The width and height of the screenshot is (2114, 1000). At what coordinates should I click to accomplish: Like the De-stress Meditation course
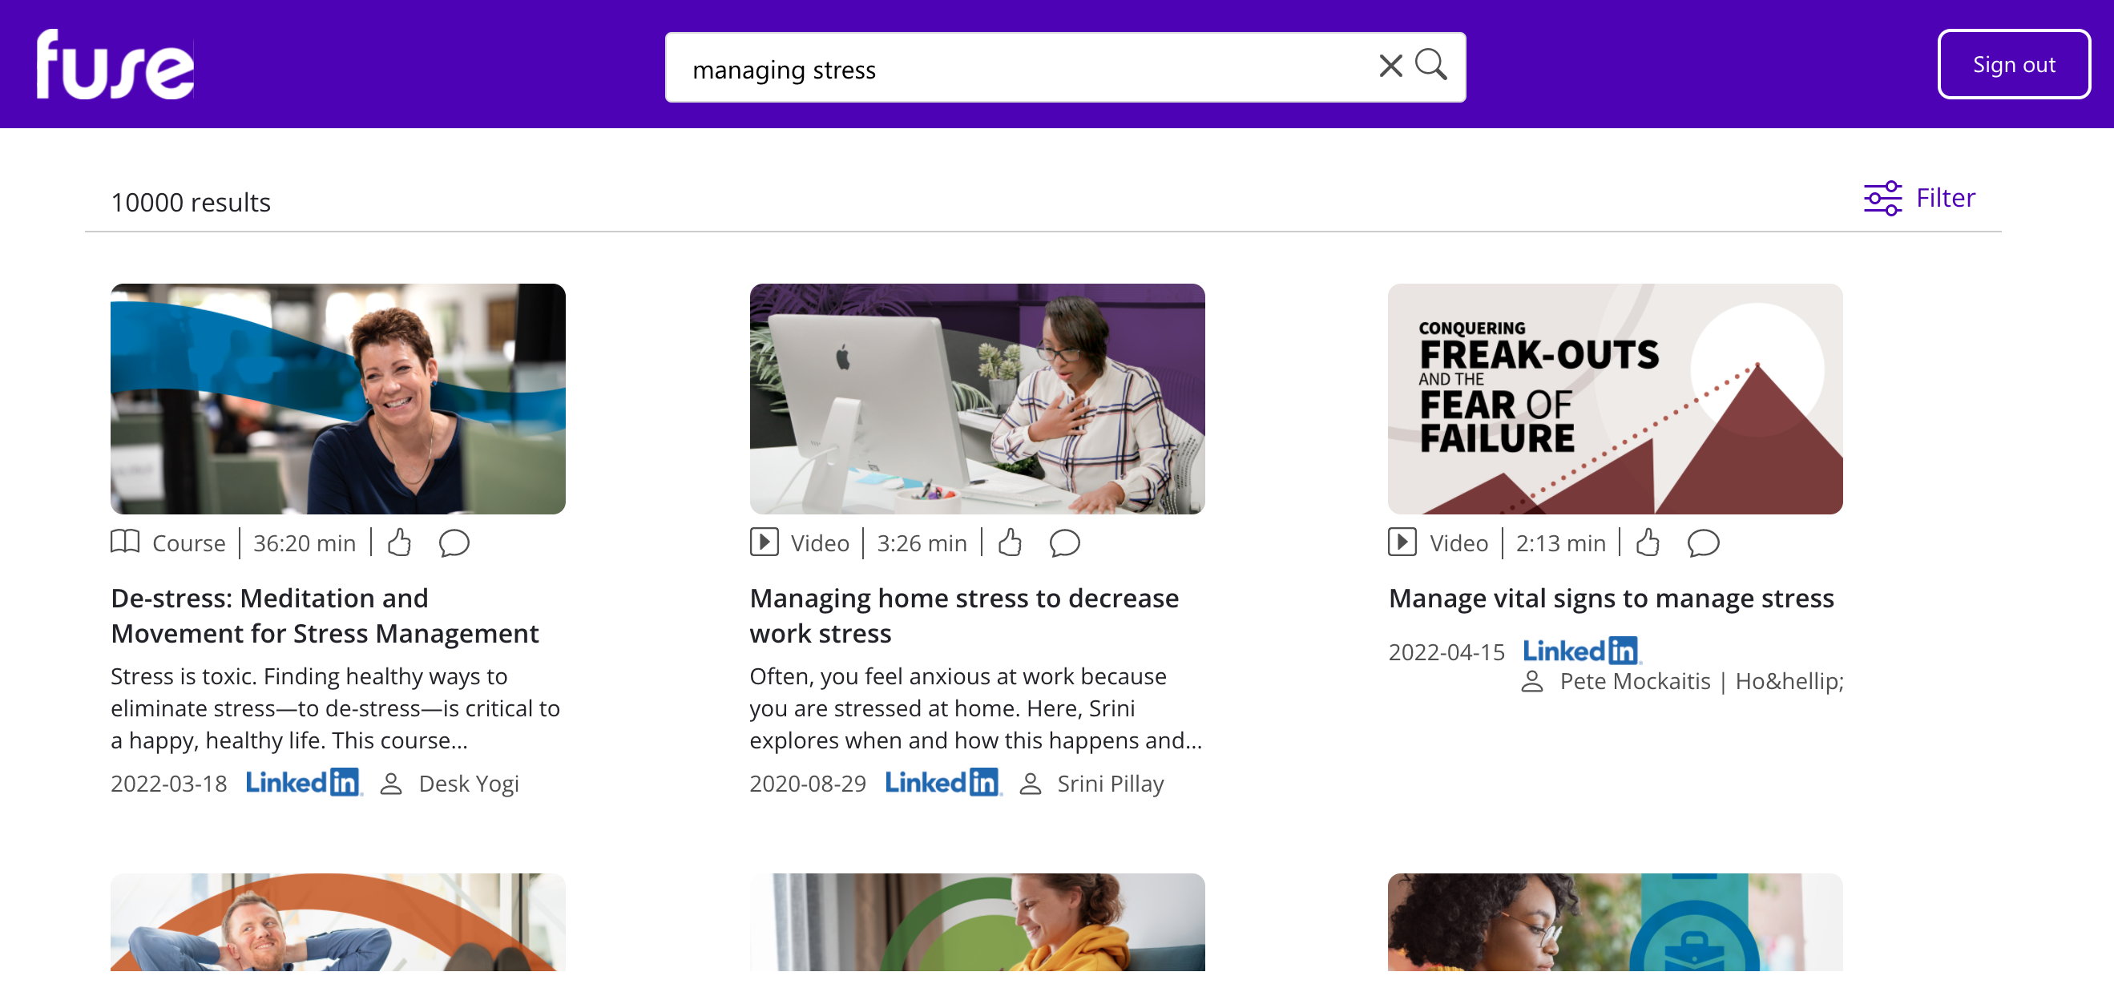point(400,542)
